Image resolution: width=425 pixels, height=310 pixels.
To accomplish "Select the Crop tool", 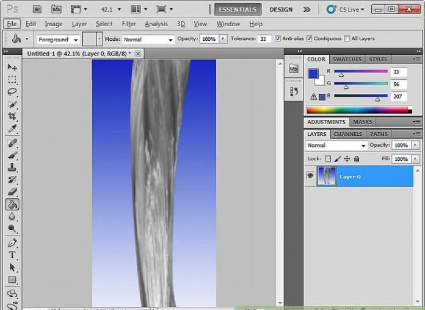I will (x=12, y=116).
